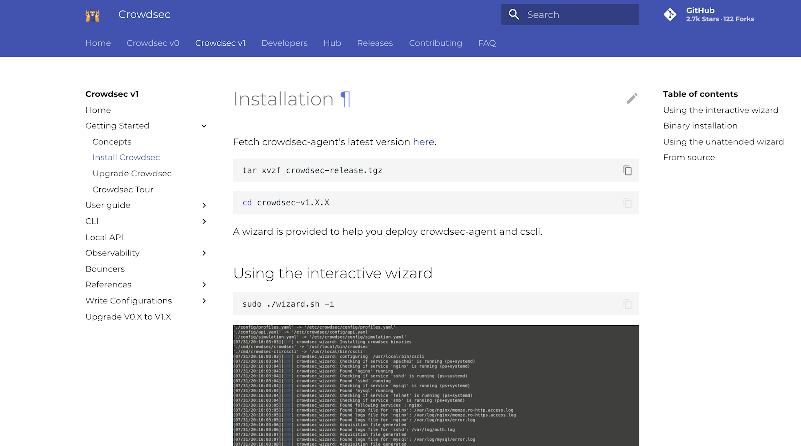The width and height of the screenshot is (801, 446).
Task: Click the User guide sidebar label
Action: [x=108, y=205]
